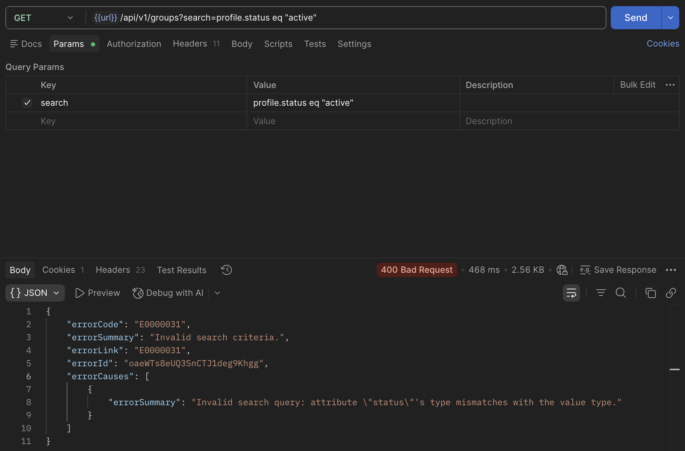
Task: Click the Preview response button
Action: (98, 293)
